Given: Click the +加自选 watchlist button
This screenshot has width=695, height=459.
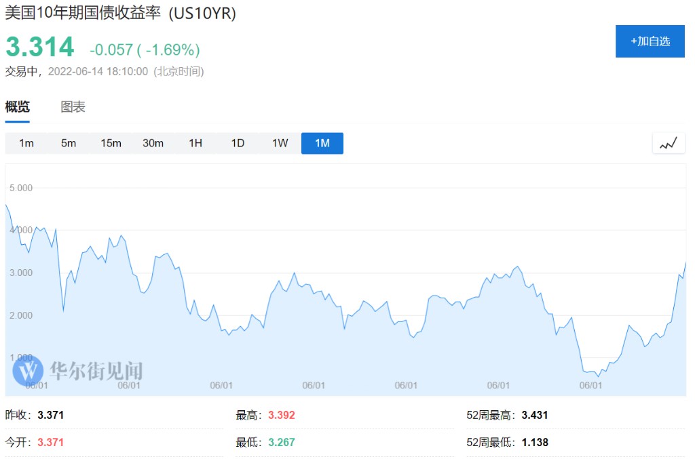Looking at the screenshot, I should point(650,41).
